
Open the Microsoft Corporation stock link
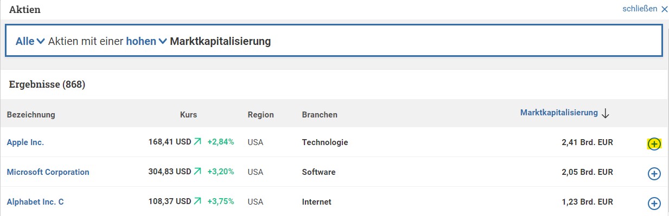(48, 172)
